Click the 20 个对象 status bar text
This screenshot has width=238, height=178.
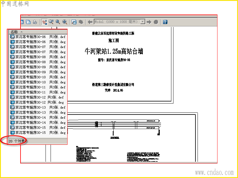[17, 141]
